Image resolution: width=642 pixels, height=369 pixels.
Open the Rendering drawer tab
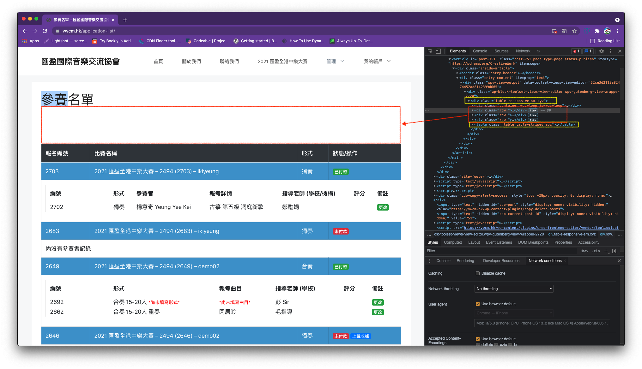click(465, 261)
